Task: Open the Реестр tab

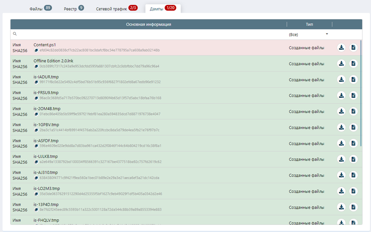Action: 73,9
